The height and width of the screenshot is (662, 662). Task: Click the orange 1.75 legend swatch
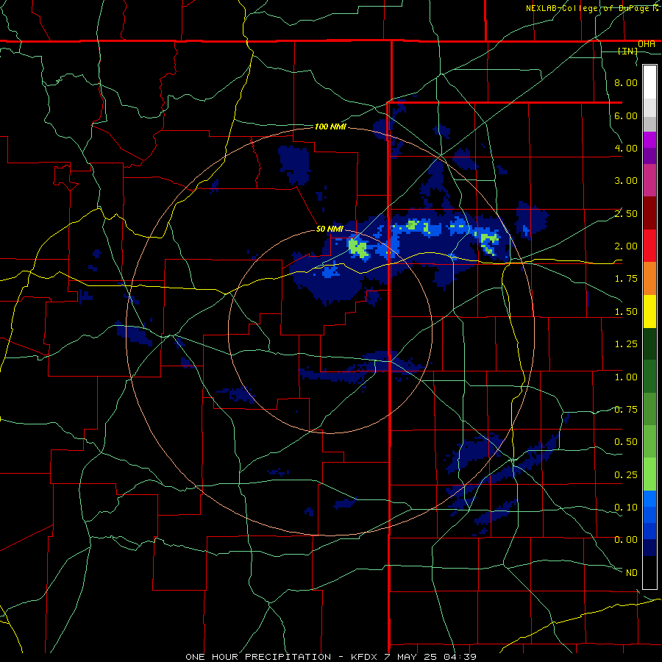[649, 278]
